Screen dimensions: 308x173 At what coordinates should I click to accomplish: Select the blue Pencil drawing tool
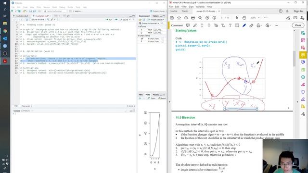coord(244,25)
